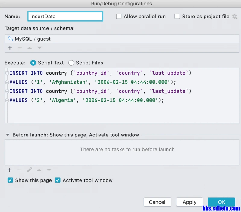Collapse the Before launch section
The width and height of the screenshot is (241, 212).
click(8, 135)
